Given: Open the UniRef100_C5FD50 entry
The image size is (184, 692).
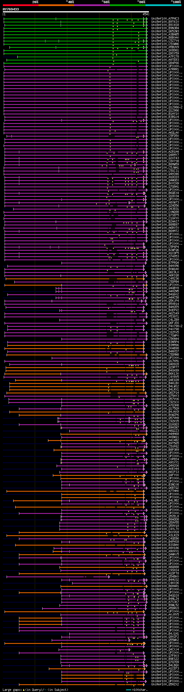Looking at the screenshot, I should (x=165, y=136).
